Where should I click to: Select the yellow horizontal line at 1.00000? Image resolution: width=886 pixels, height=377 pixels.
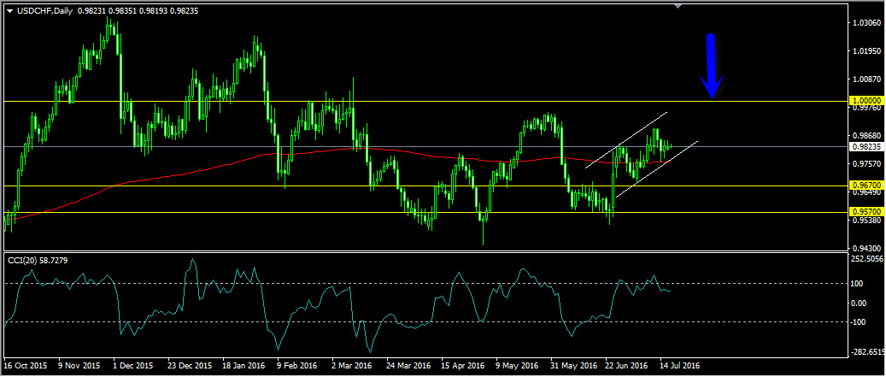[x=427, y=101]
